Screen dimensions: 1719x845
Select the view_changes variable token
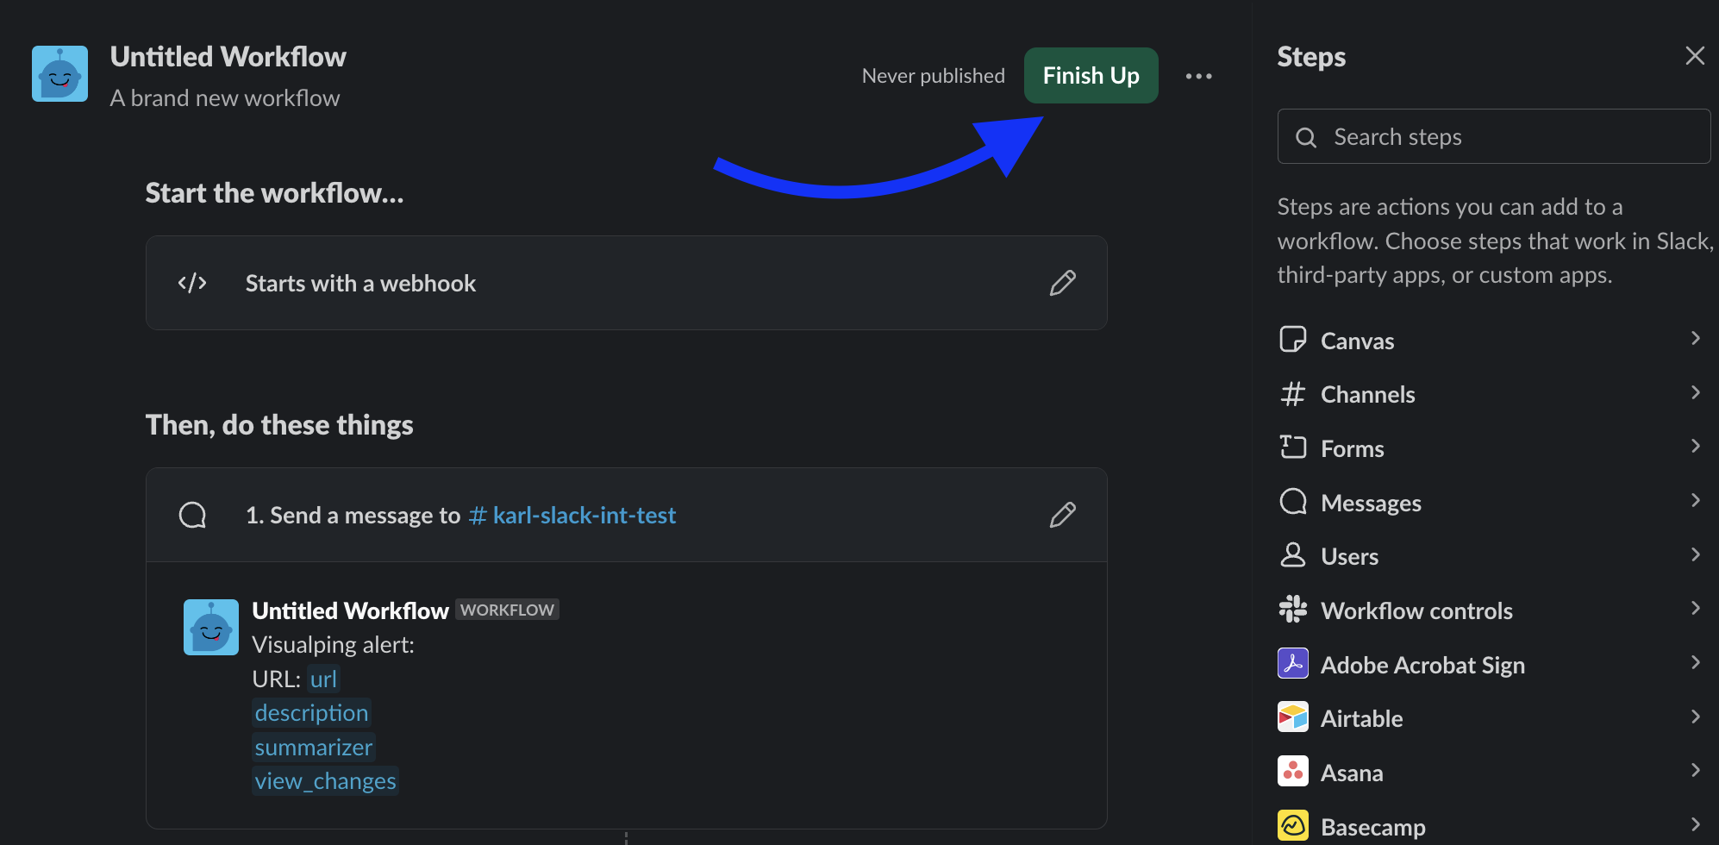[x=325, y=781]
